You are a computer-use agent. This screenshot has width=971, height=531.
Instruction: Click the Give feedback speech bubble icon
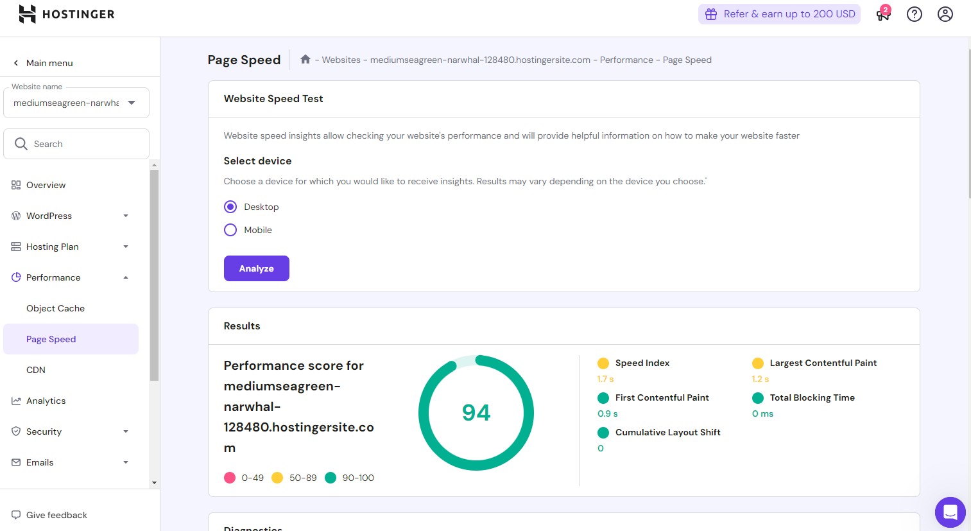click(16, 515)
